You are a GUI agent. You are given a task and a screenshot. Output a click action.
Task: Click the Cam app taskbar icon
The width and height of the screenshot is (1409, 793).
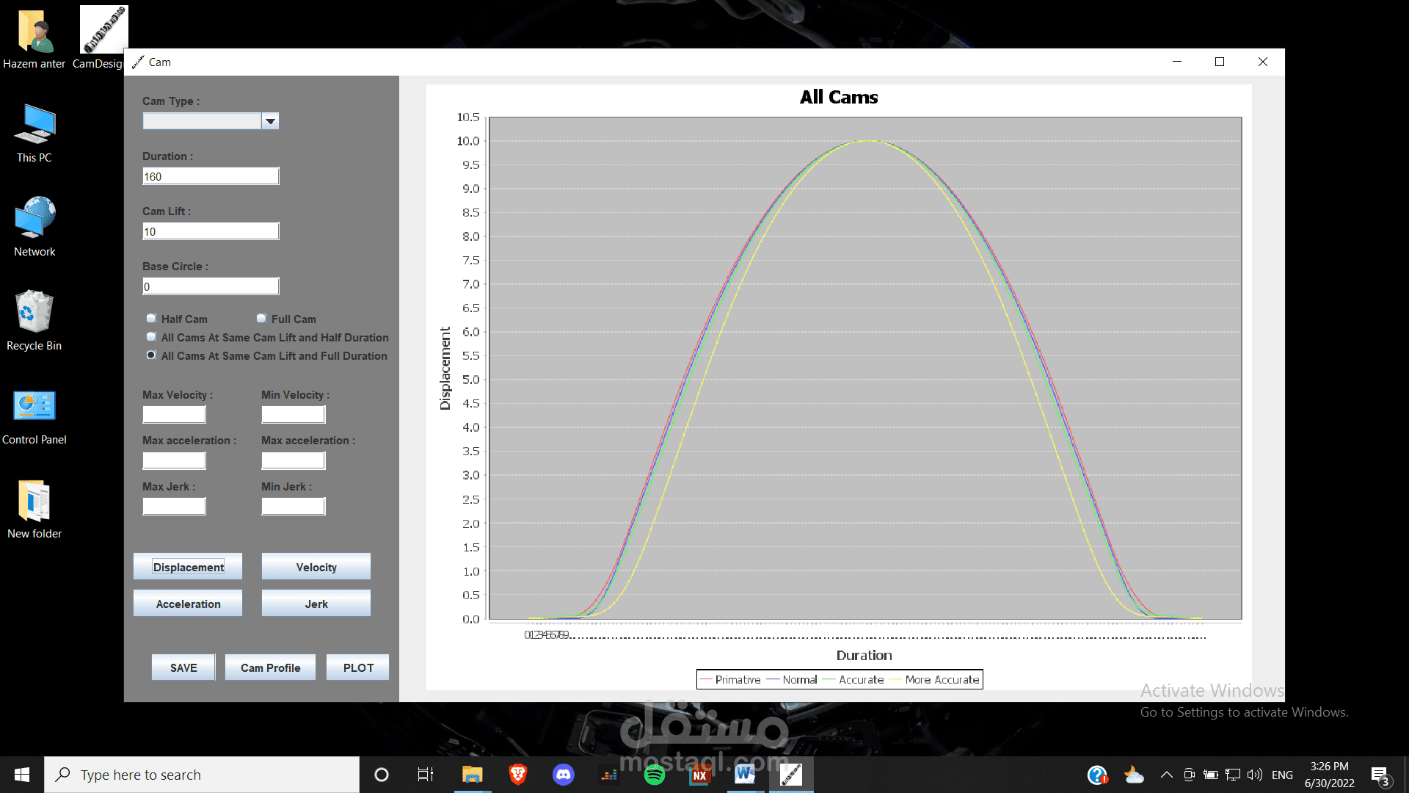pyautogui.click(x=791, y=775)
